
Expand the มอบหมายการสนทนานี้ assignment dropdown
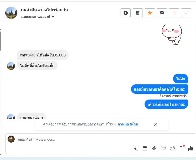pyautogui.click(x=38, y=17)
